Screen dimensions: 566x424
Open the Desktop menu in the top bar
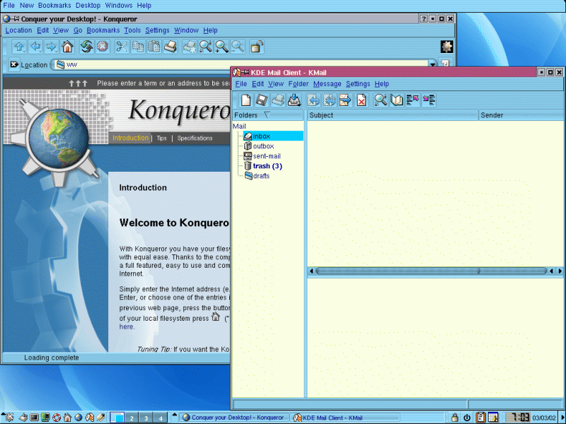click(x=88, y=6)
